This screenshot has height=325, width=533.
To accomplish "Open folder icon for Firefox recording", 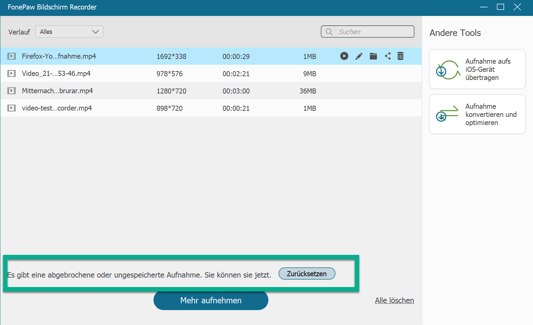I will pyautogui.click(x=373, y=56).
